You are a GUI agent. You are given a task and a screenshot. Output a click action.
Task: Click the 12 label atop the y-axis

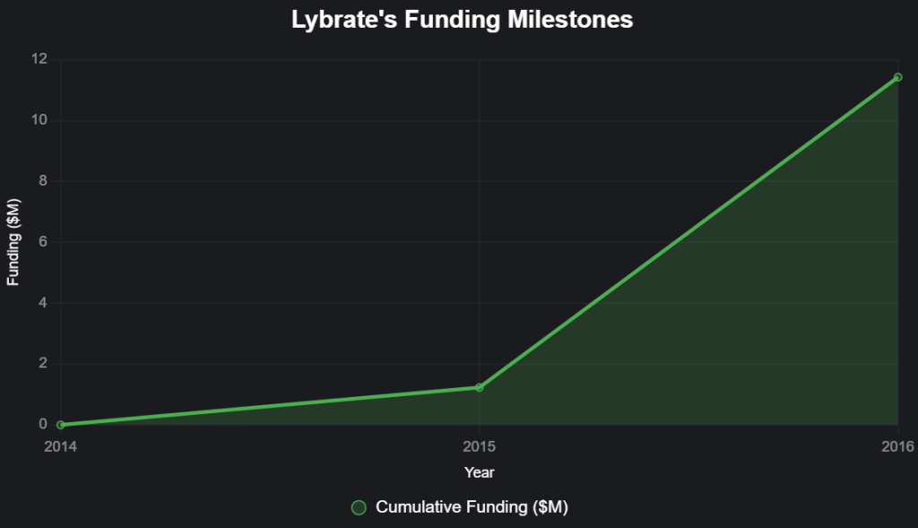pos(39,59)
